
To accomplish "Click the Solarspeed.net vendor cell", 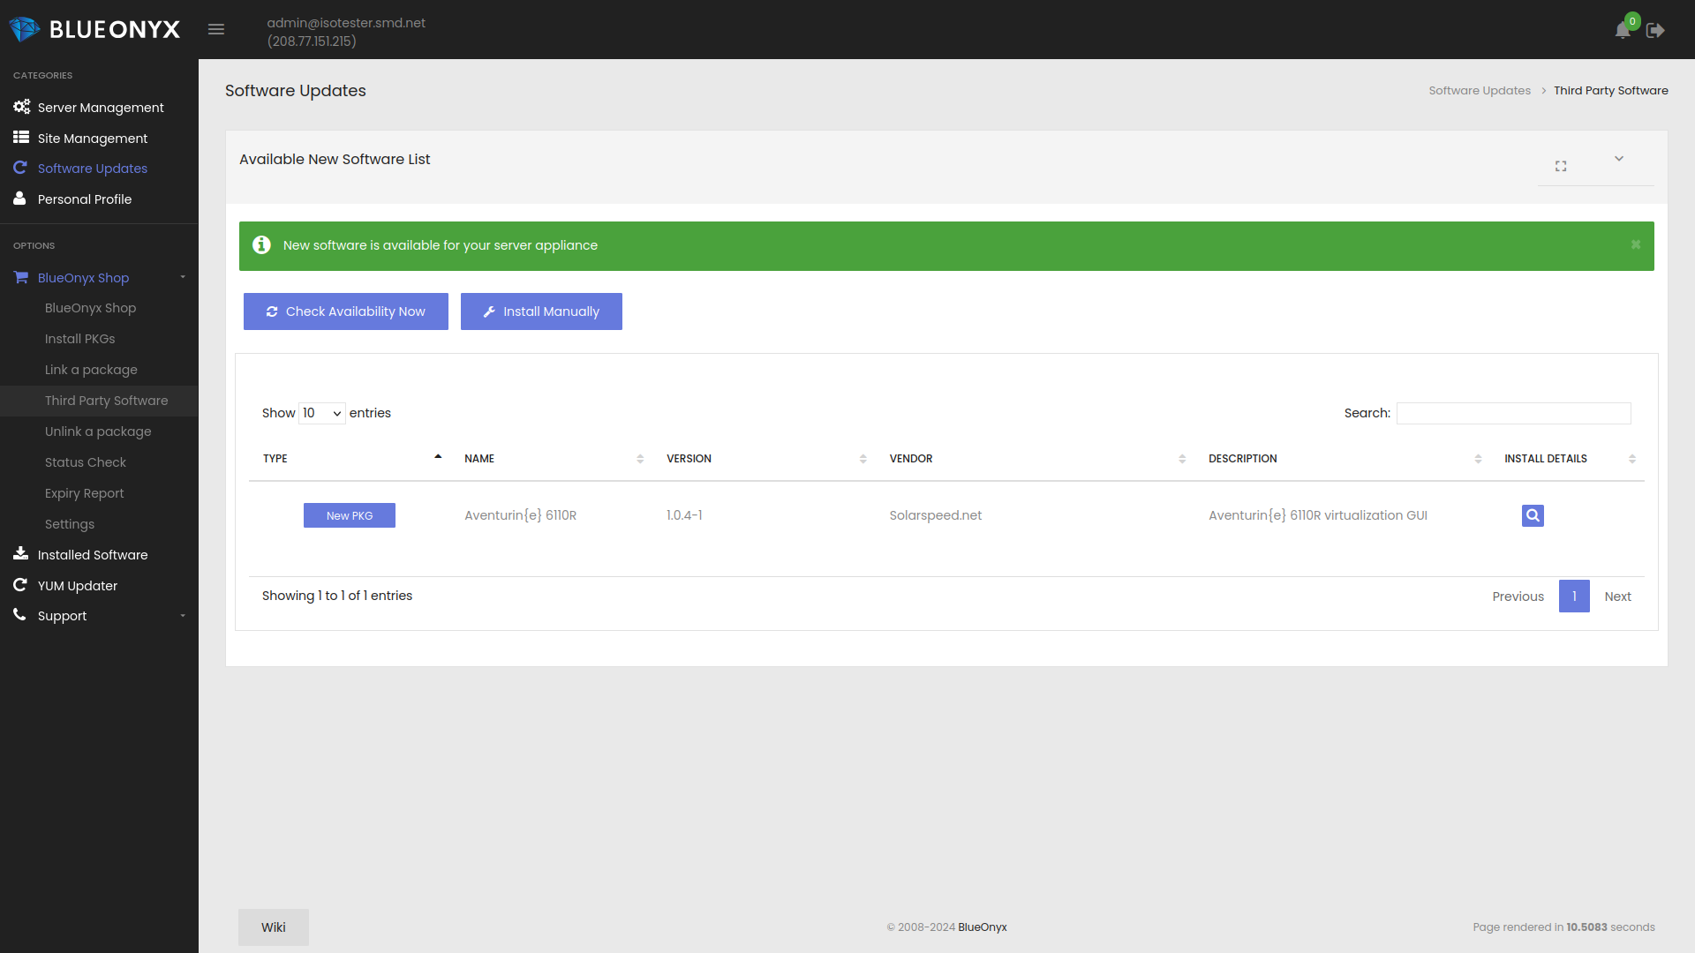I will click(x=936, y=515).
